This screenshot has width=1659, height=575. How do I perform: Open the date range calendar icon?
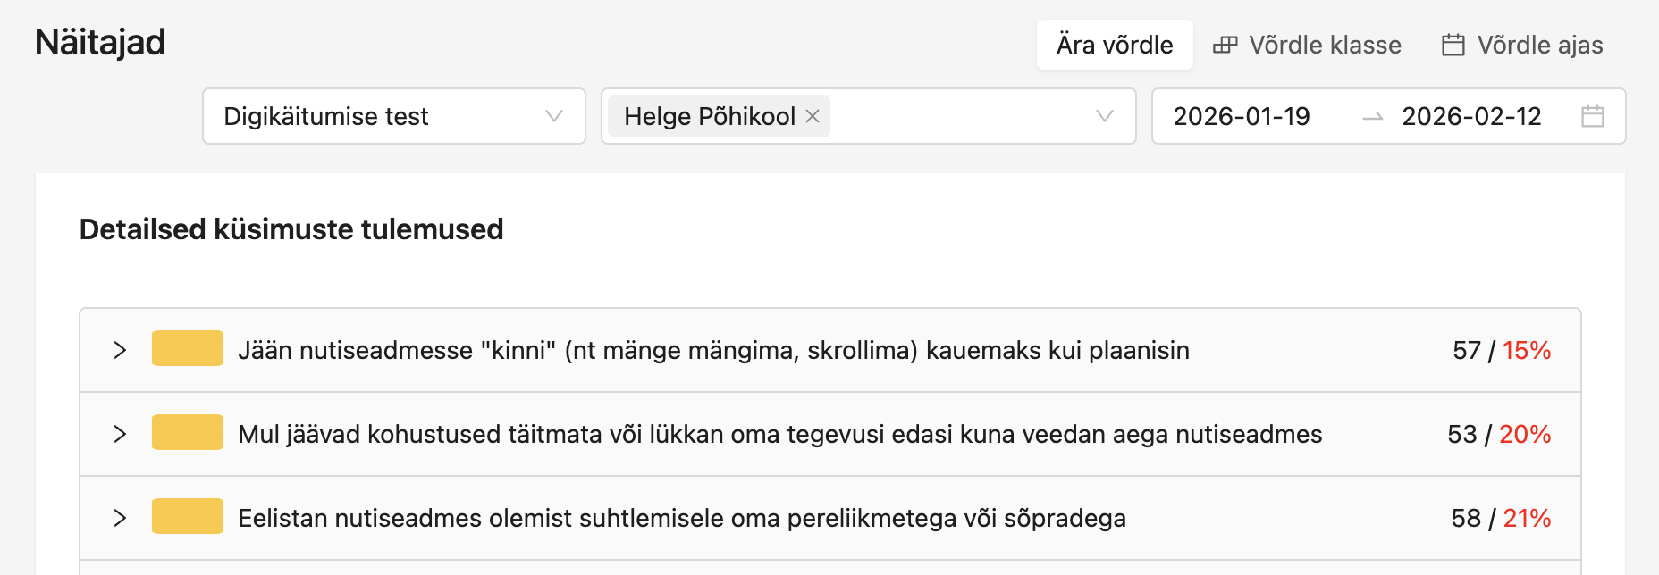pyautogui.click(x=1592, y=116)
